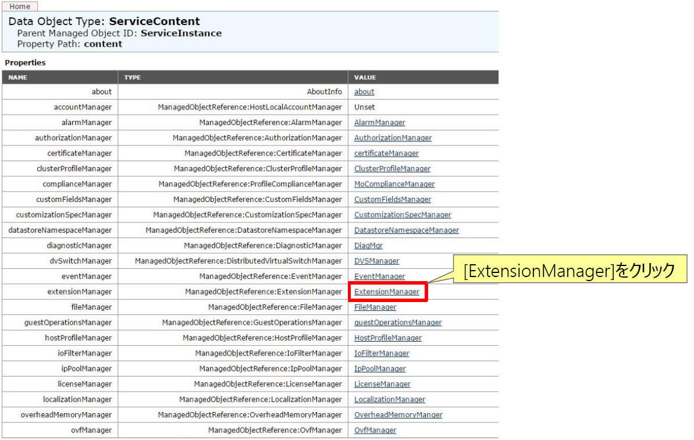This screenshot has width=694, height=440.
Task: Navigate to the ClusterProfileManager link
Action: click(392, 169)
